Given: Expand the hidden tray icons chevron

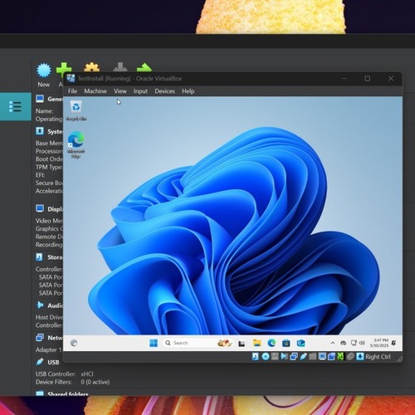Looking at the screenshot, I should click(x=333, y=343).
